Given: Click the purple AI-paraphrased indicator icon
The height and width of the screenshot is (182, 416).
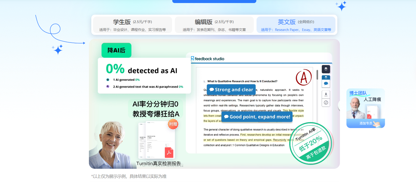Looking at the screenshot, I should [x=108, y=87].
